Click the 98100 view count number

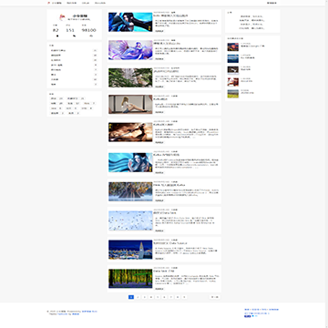point(88,30)
